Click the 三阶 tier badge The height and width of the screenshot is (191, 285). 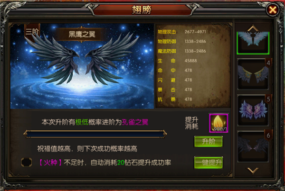32,32
